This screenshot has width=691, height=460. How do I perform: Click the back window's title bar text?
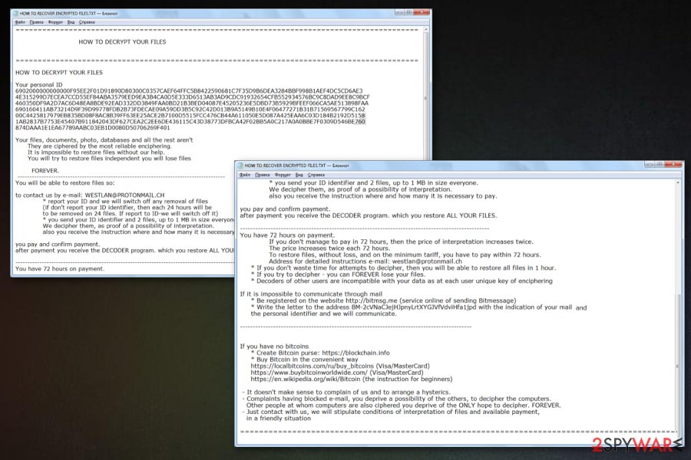click(x=68, y=14)
